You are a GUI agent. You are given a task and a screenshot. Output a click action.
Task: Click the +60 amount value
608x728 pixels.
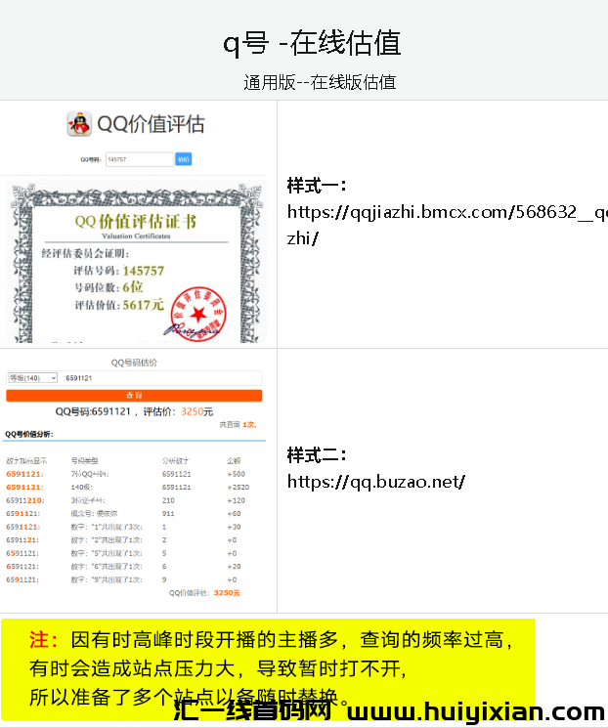(x=234, y=513)
